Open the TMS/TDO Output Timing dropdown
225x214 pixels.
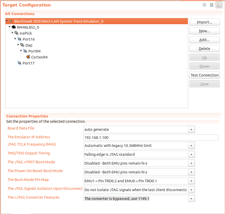click(x=191, y=154)
